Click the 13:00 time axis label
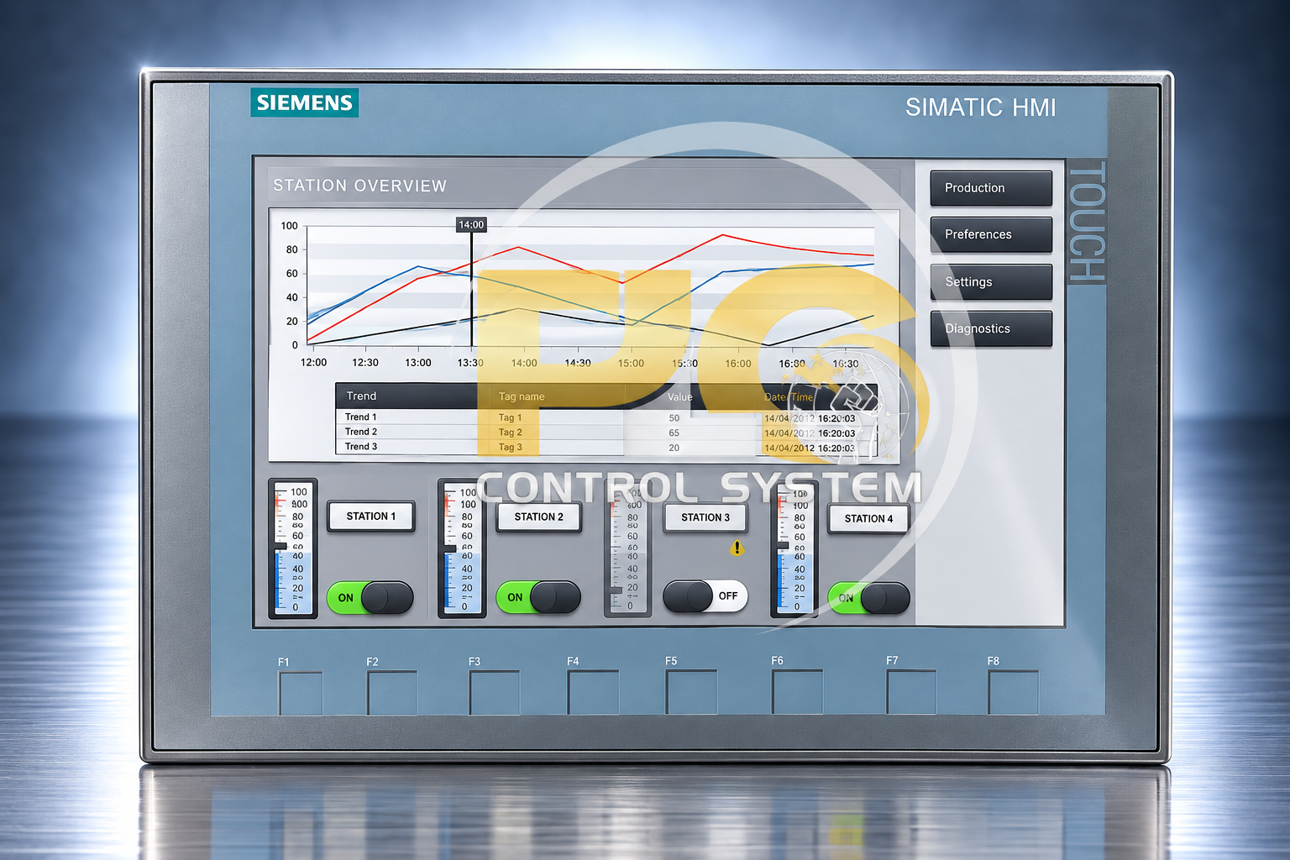This screenshot has height=860, width=1290. click(417, 363)
